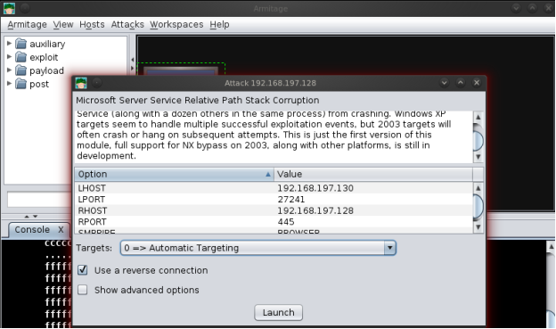Select the LHOST value 192.168.197.130
The image size is (556, 329).
(315, 188)
